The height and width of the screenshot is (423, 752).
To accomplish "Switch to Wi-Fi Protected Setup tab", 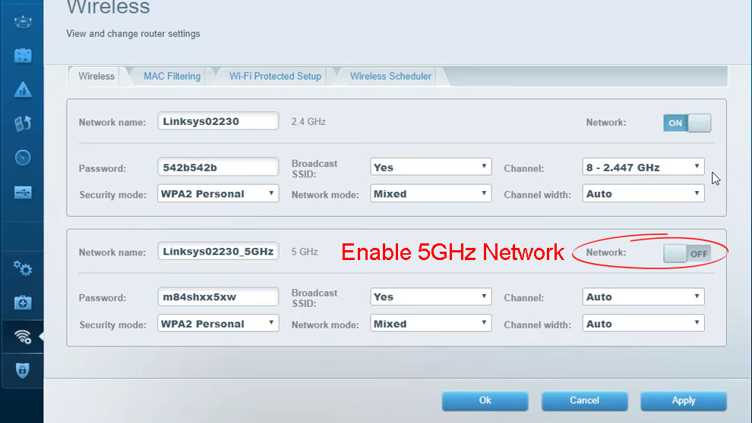I will click(275, 76).
